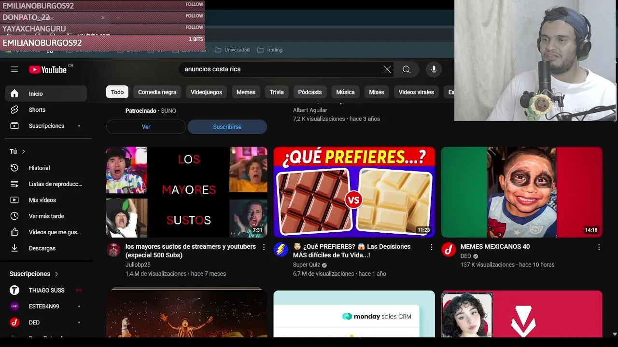Open the curly-haired girl Valorant thumbnail
Screen dimensions: 618x347
point(522,314)
